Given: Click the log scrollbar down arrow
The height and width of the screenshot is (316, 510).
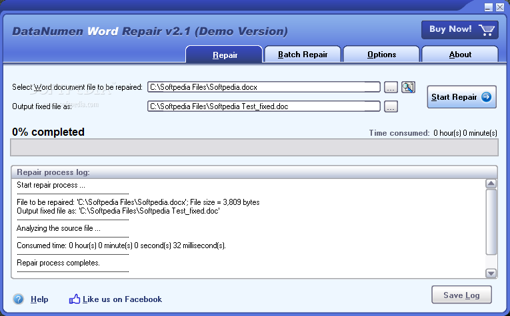Looking at the screenshot, I should (491, 273).
